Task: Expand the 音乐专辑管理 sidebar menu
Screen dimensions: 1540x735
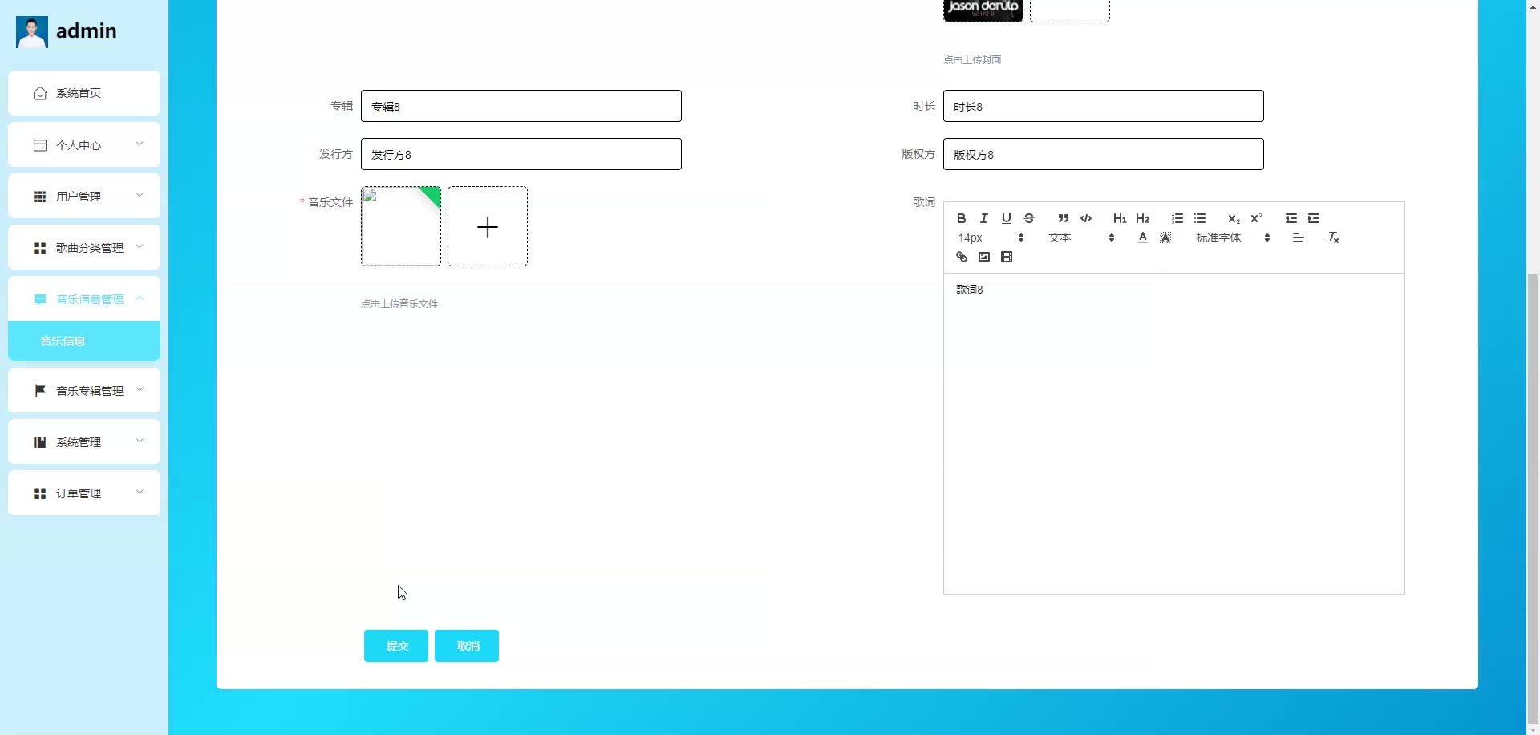Action: pyautogui.click(x=84, y=390)
